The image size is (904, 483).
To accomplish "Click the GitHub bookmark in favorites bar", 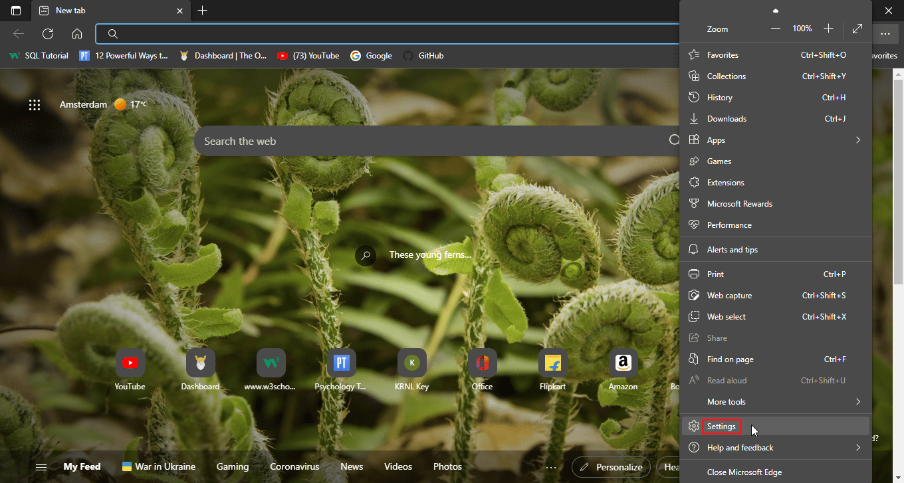I will point(423,56).
